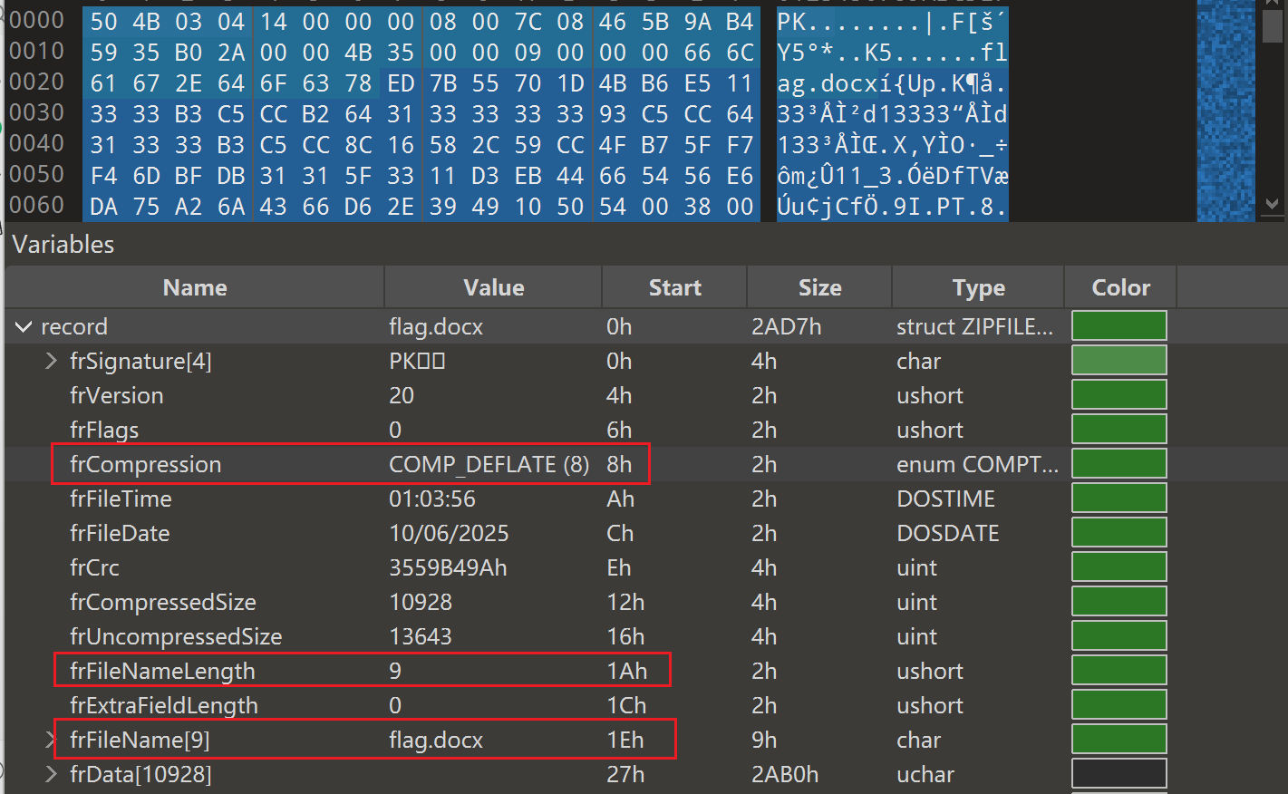Image resolution: width=1288 pixels, height=794 pixels.
Task: Click the hex view scroll-down arrow
Action: (1272, 205)
